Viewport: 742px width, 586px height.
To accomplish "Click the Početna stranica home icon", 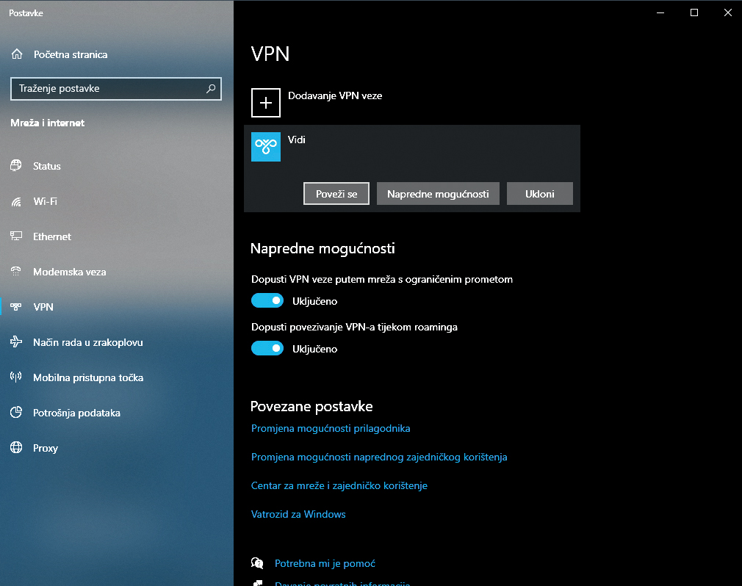I will coord(17,54).
